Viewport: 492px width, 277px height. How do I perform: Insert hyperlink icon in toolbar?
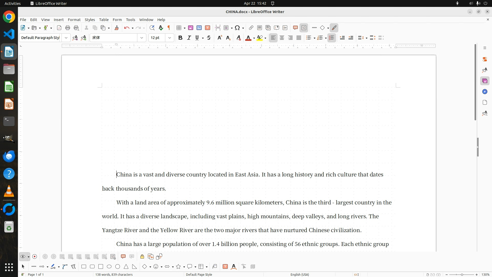(x=251, y=28)
